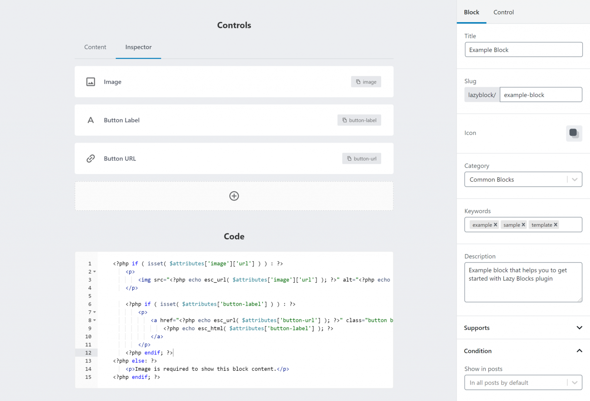
Task: Click the Description text area
Action: point(523,282)
